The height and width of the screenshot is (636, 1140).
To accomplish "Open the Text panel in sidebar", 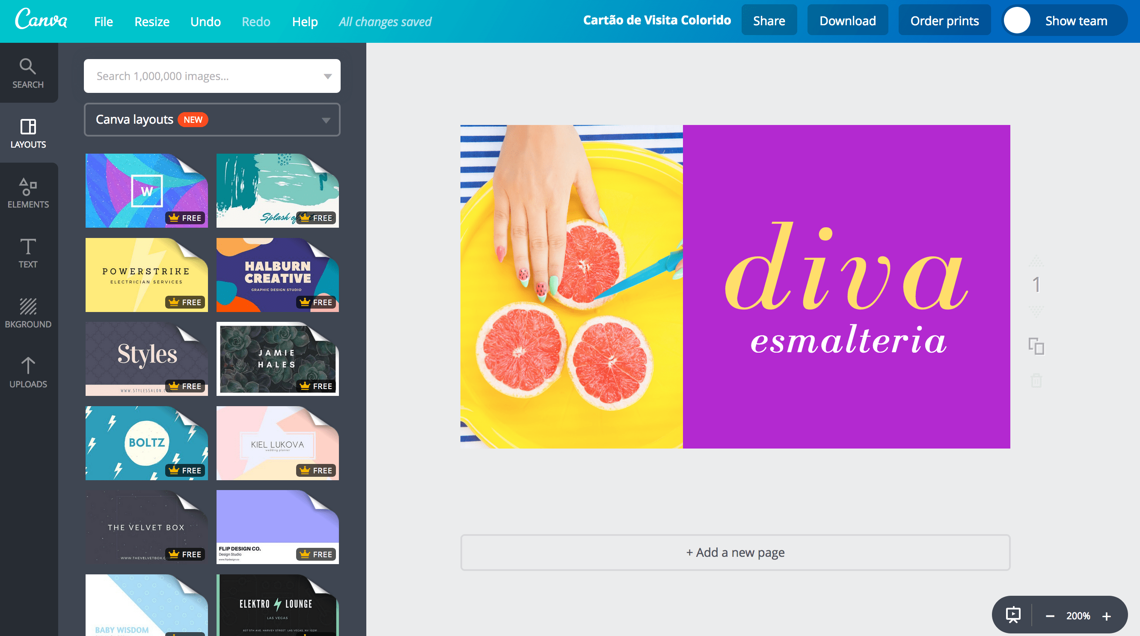I will pos(28,253).
